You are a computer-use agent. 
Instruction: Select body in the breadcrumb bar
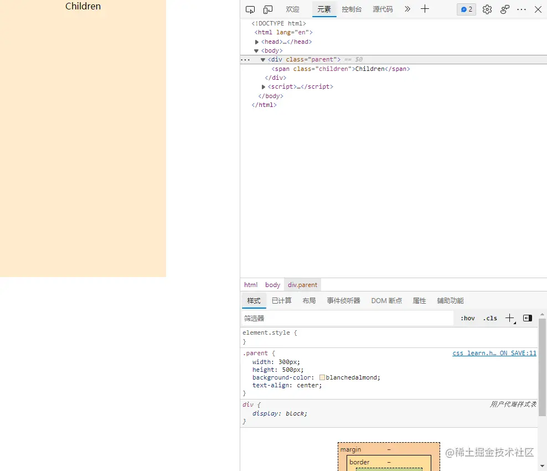coord(272,285)
